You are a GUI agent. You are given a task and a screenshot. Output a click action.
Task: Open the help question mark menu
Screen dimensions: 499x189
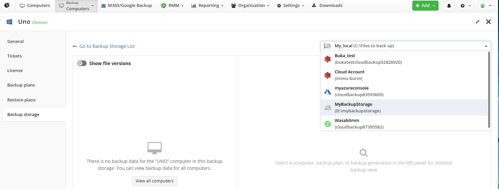465,6
